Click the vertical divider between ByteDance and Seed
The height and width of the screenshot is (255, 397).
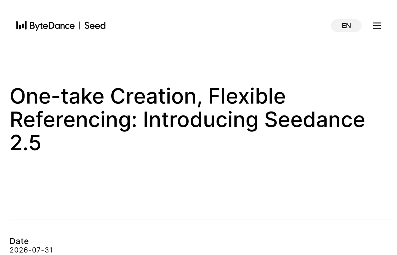[x=80, y=25]
